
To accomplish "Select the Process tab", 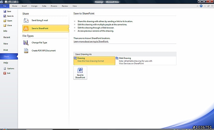I will point(54,6).
